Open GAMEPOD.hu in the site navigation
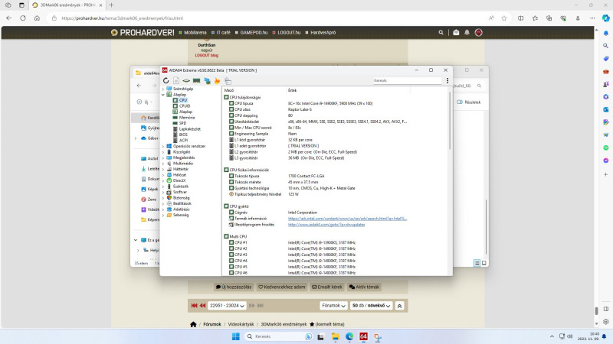 (254, 32)
